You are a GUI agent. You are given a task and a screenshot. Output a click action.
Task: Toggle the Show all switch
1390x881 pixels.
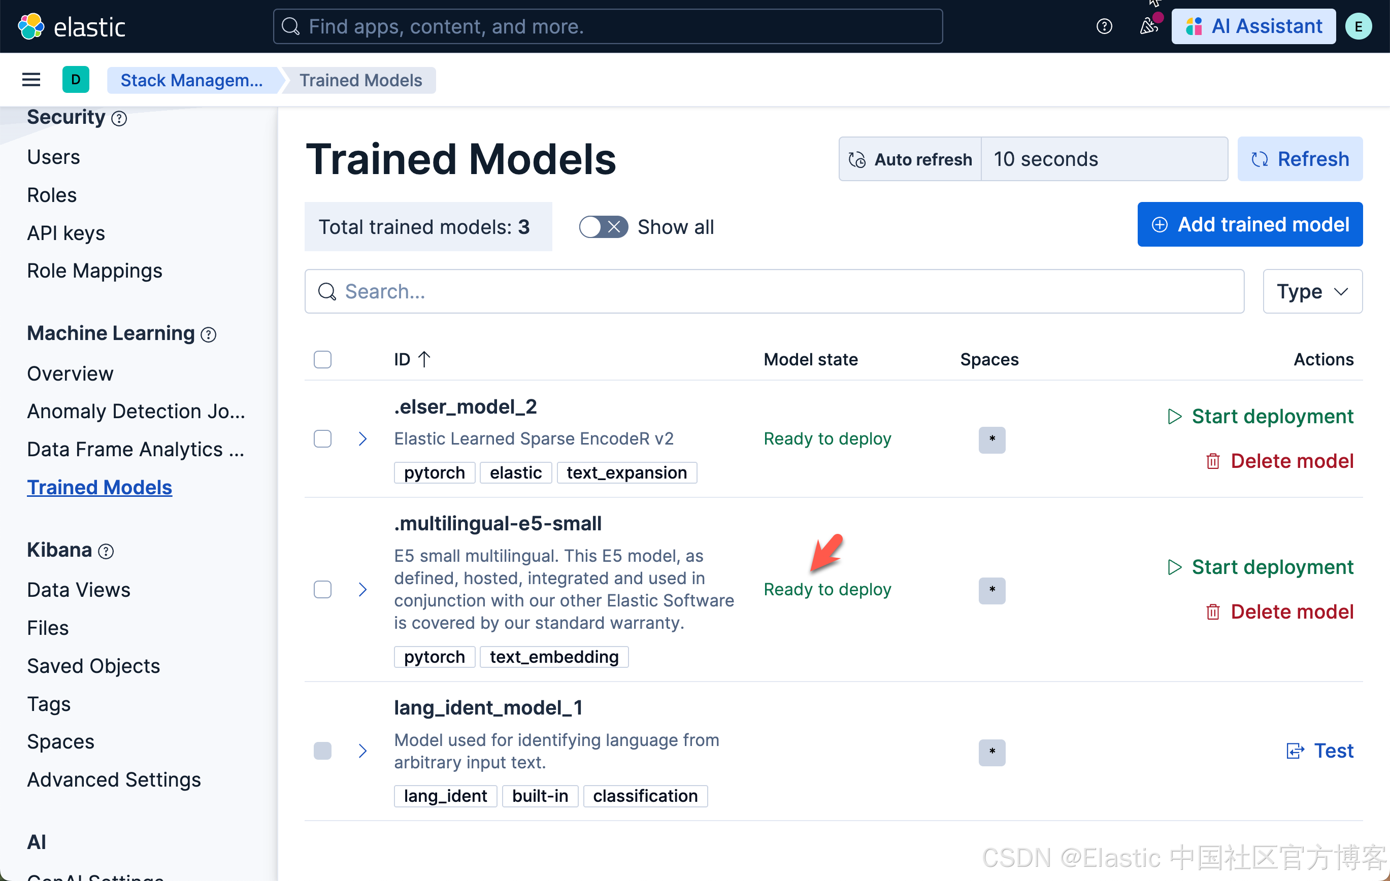coord(603,227)
